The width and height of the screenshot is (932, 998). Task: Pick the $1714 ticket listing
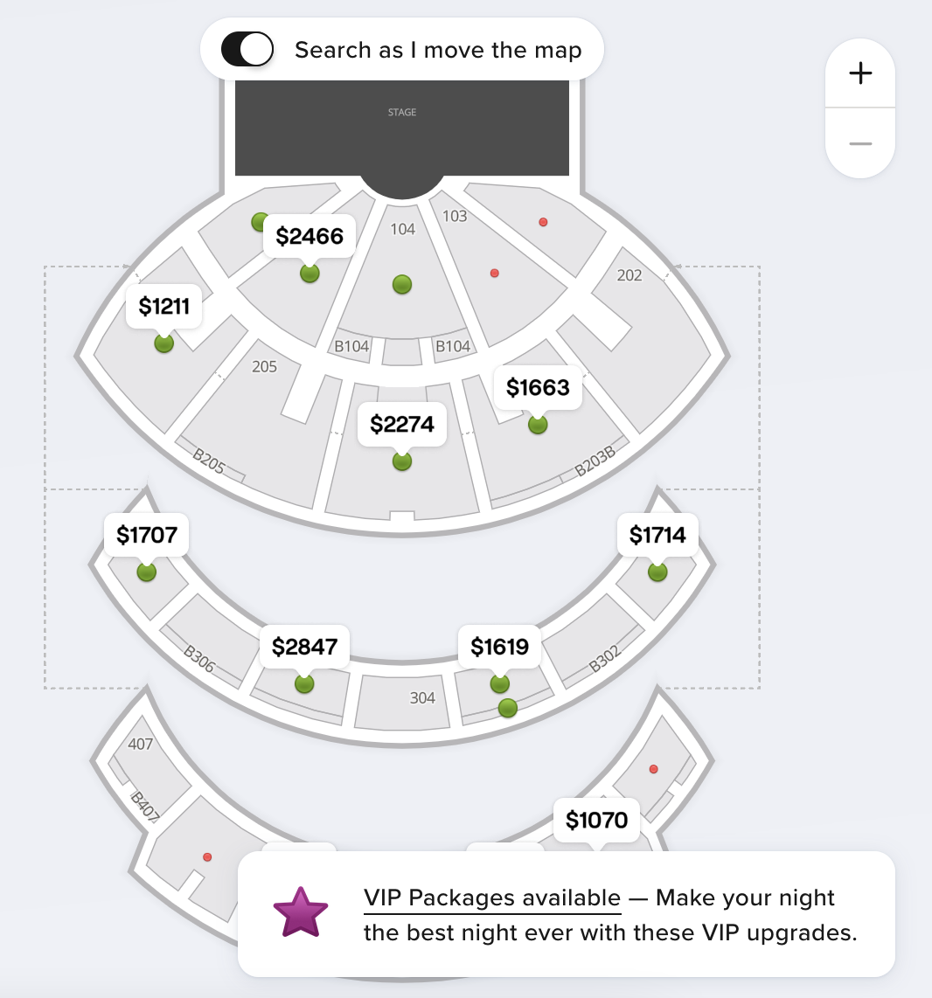point(657,535)
